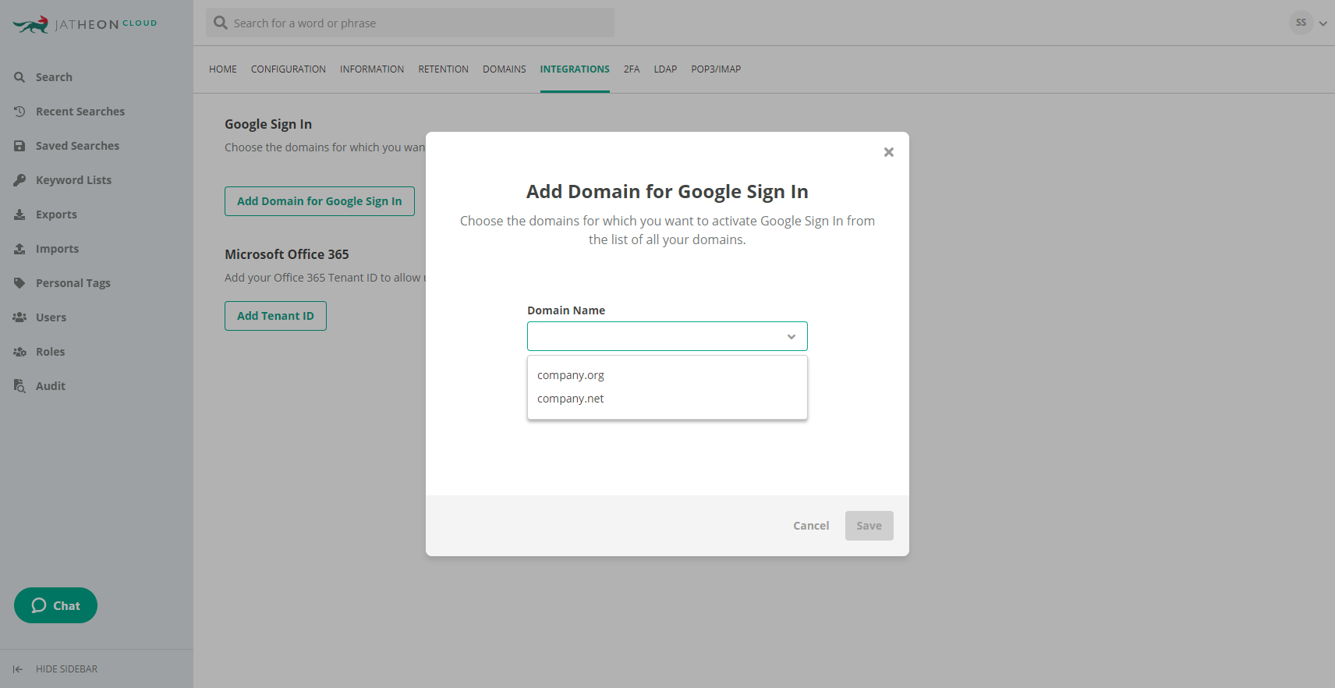The height and width of the screenshot is (688, 1335).
Task: Click the Saved Searches disk icon
Action: point(19,146)
